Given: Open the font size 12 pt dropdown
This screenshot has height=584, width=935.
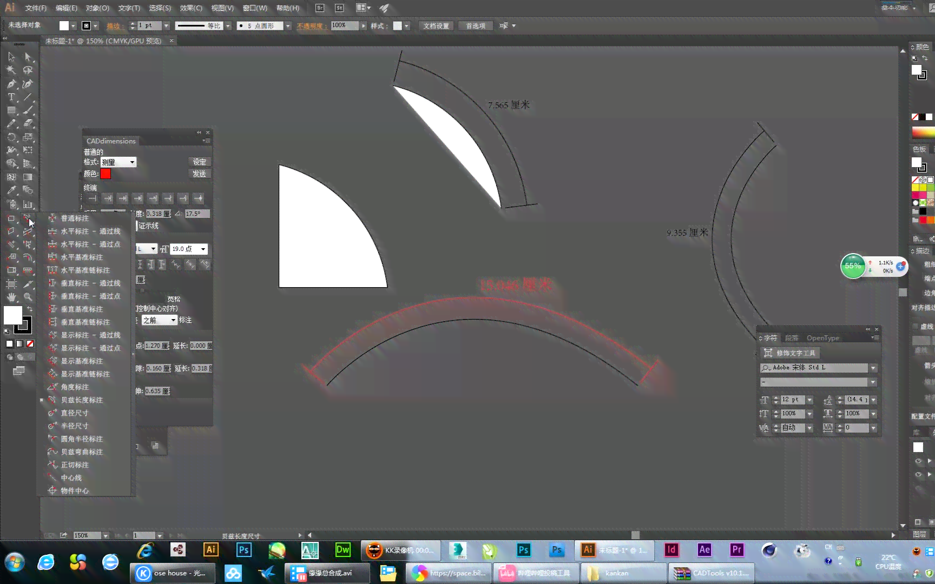Looking at the screenshot, I should [810, 400].
